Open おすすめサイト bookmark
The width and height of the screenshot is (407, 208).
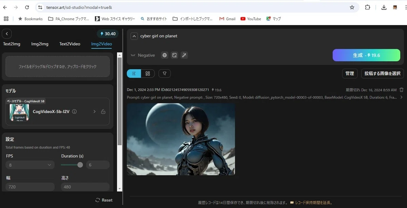click(x=154, y=19)
